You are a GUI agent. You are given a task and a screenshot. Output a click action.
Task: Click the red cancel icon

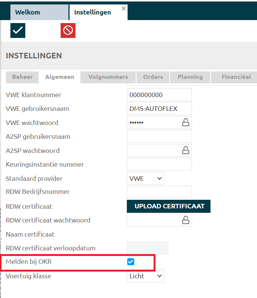pos(68,31)
